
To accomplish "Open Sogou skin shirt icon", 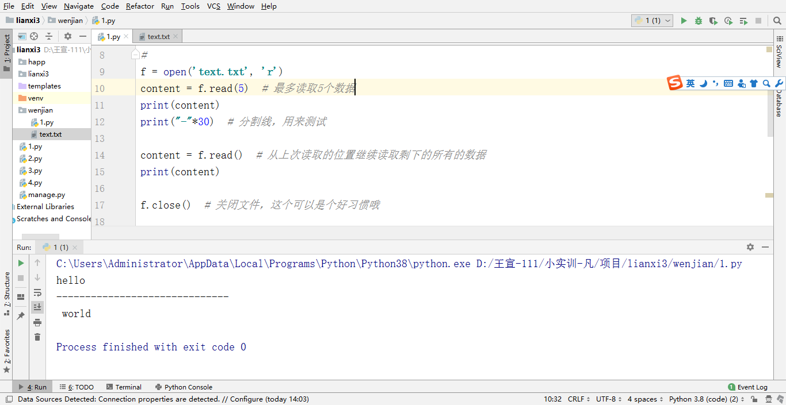I will pos(754,83).
